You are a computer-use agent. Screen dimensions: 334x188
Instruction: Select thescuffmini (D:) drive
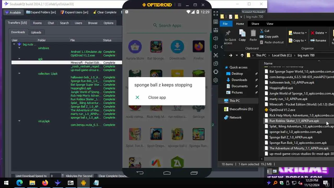(x=238, y=109)
